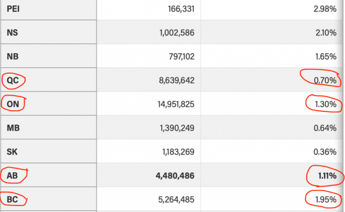
Task: Click the 797,102 value for NB
Action: click(182, 56)
